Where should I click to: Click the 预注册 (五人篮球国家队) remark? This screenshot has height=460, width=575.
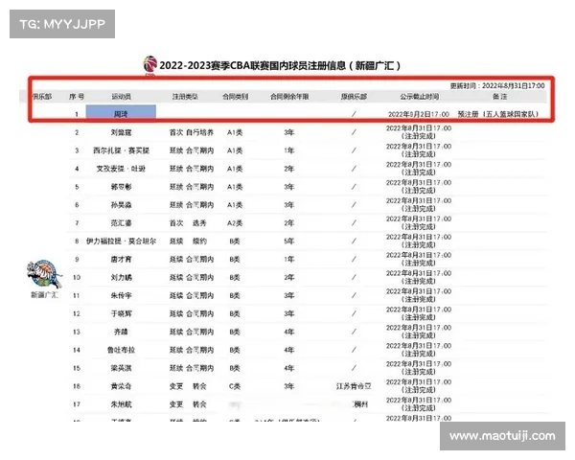click(x=497, y=114)
